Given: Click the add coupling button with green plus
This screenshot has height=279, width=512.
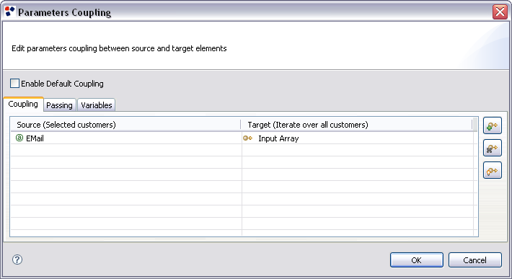Looking at the screenshot, I should point(492,125).
